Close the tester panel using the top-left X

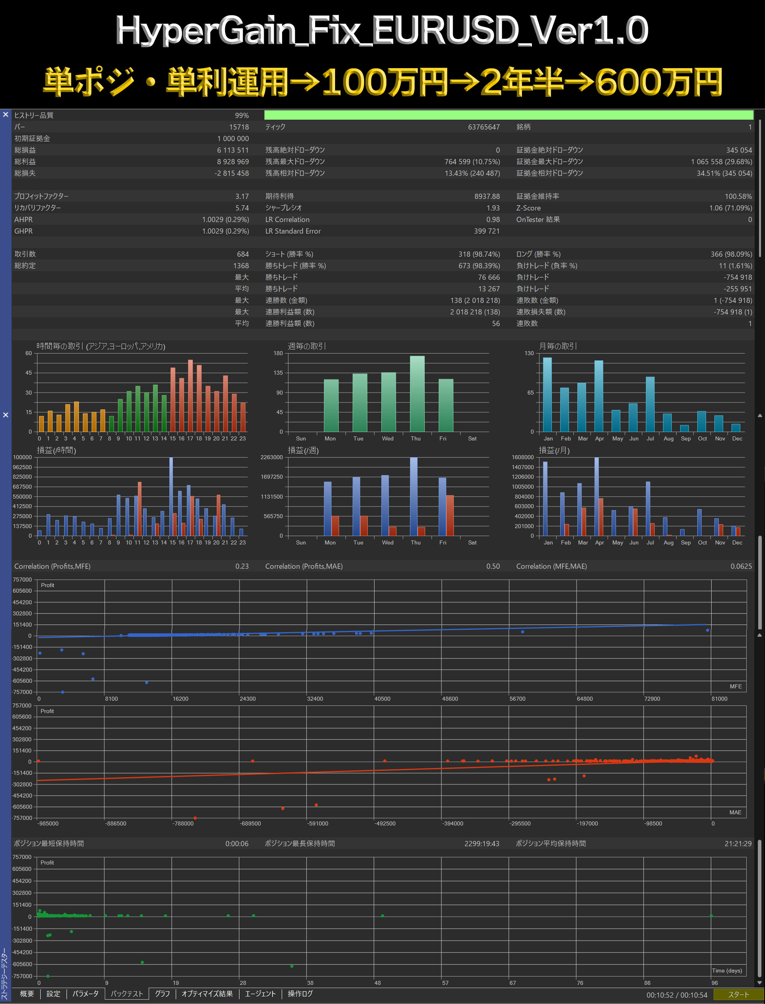pos(6,115)
